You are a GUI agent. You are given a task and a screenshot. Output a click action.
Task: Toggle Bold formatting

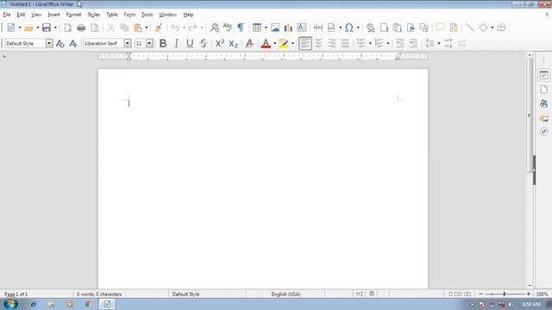(163, 43)
